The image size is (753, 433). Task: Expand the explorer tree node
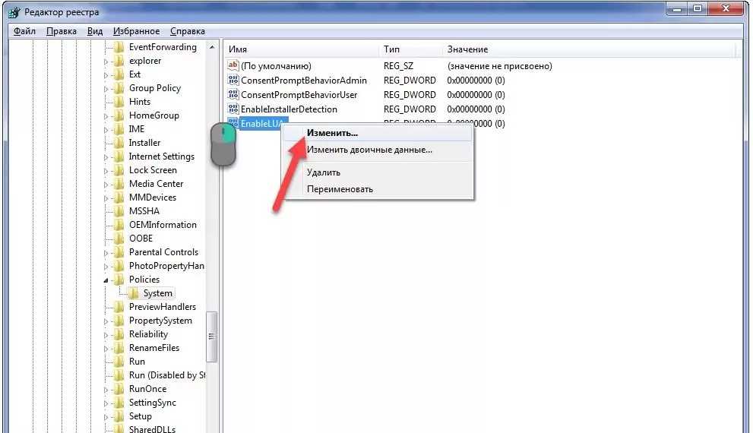pyautogui.click(x=107, y=61)
